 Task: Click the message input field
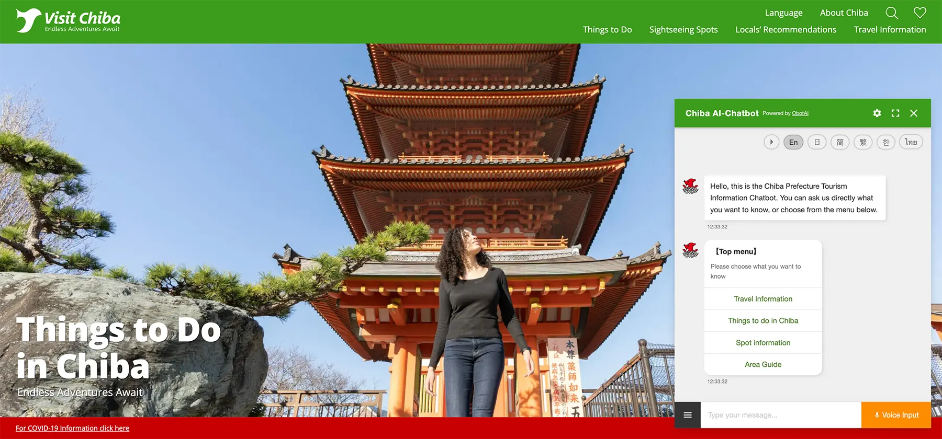coord(781,415)
